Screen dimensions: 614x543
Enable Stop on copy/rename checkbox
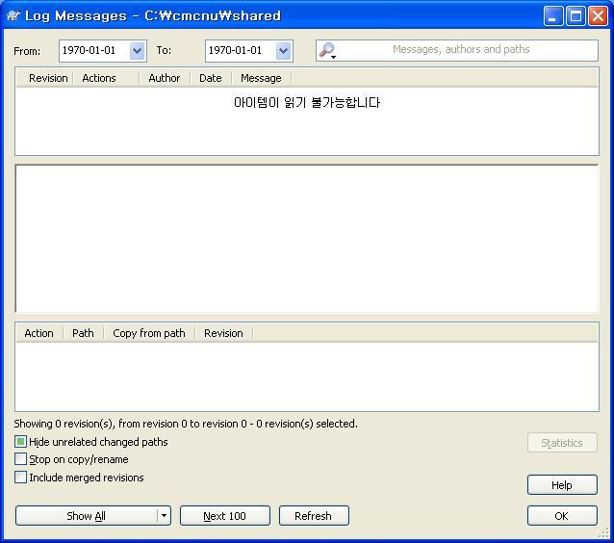(20, 459)
